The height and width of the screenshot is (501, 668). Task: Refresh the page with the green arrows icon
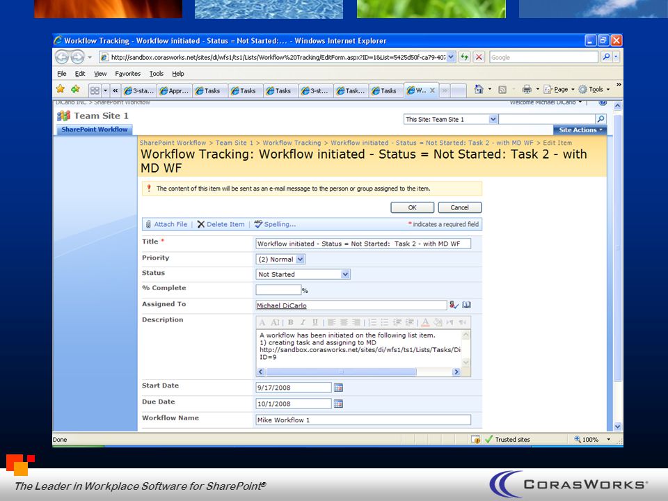point(464,56)
